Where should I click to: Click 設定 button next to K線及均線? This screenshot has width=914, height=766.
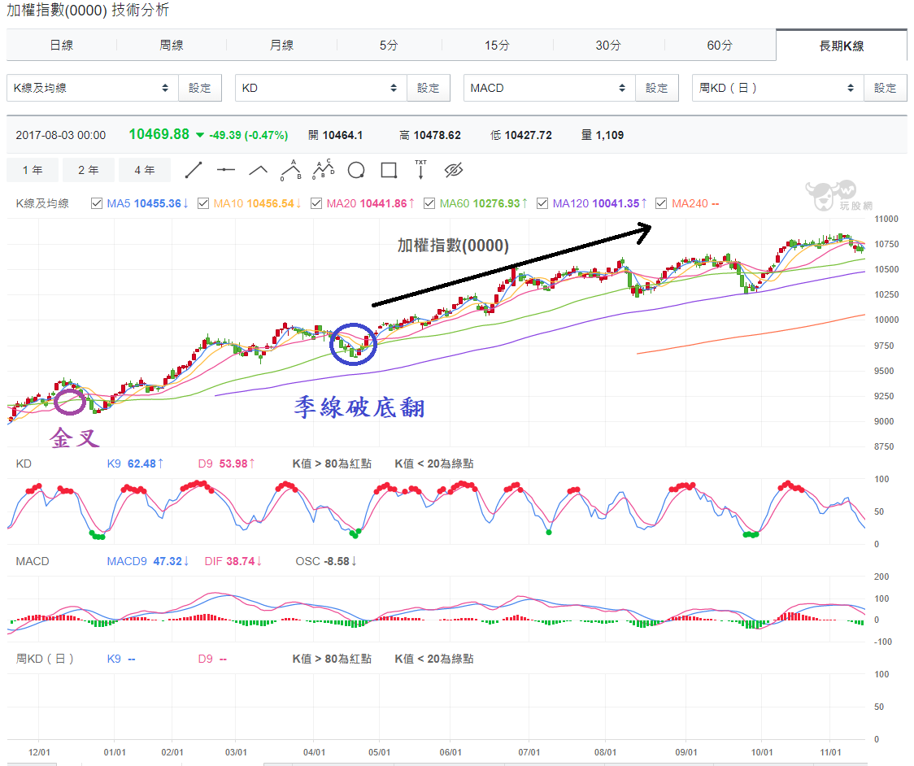coord(200,88)
